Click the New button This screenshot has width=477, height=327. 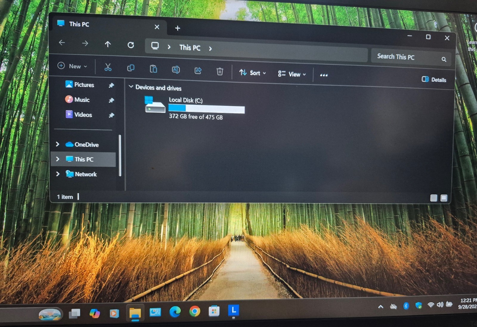(72, 66)
